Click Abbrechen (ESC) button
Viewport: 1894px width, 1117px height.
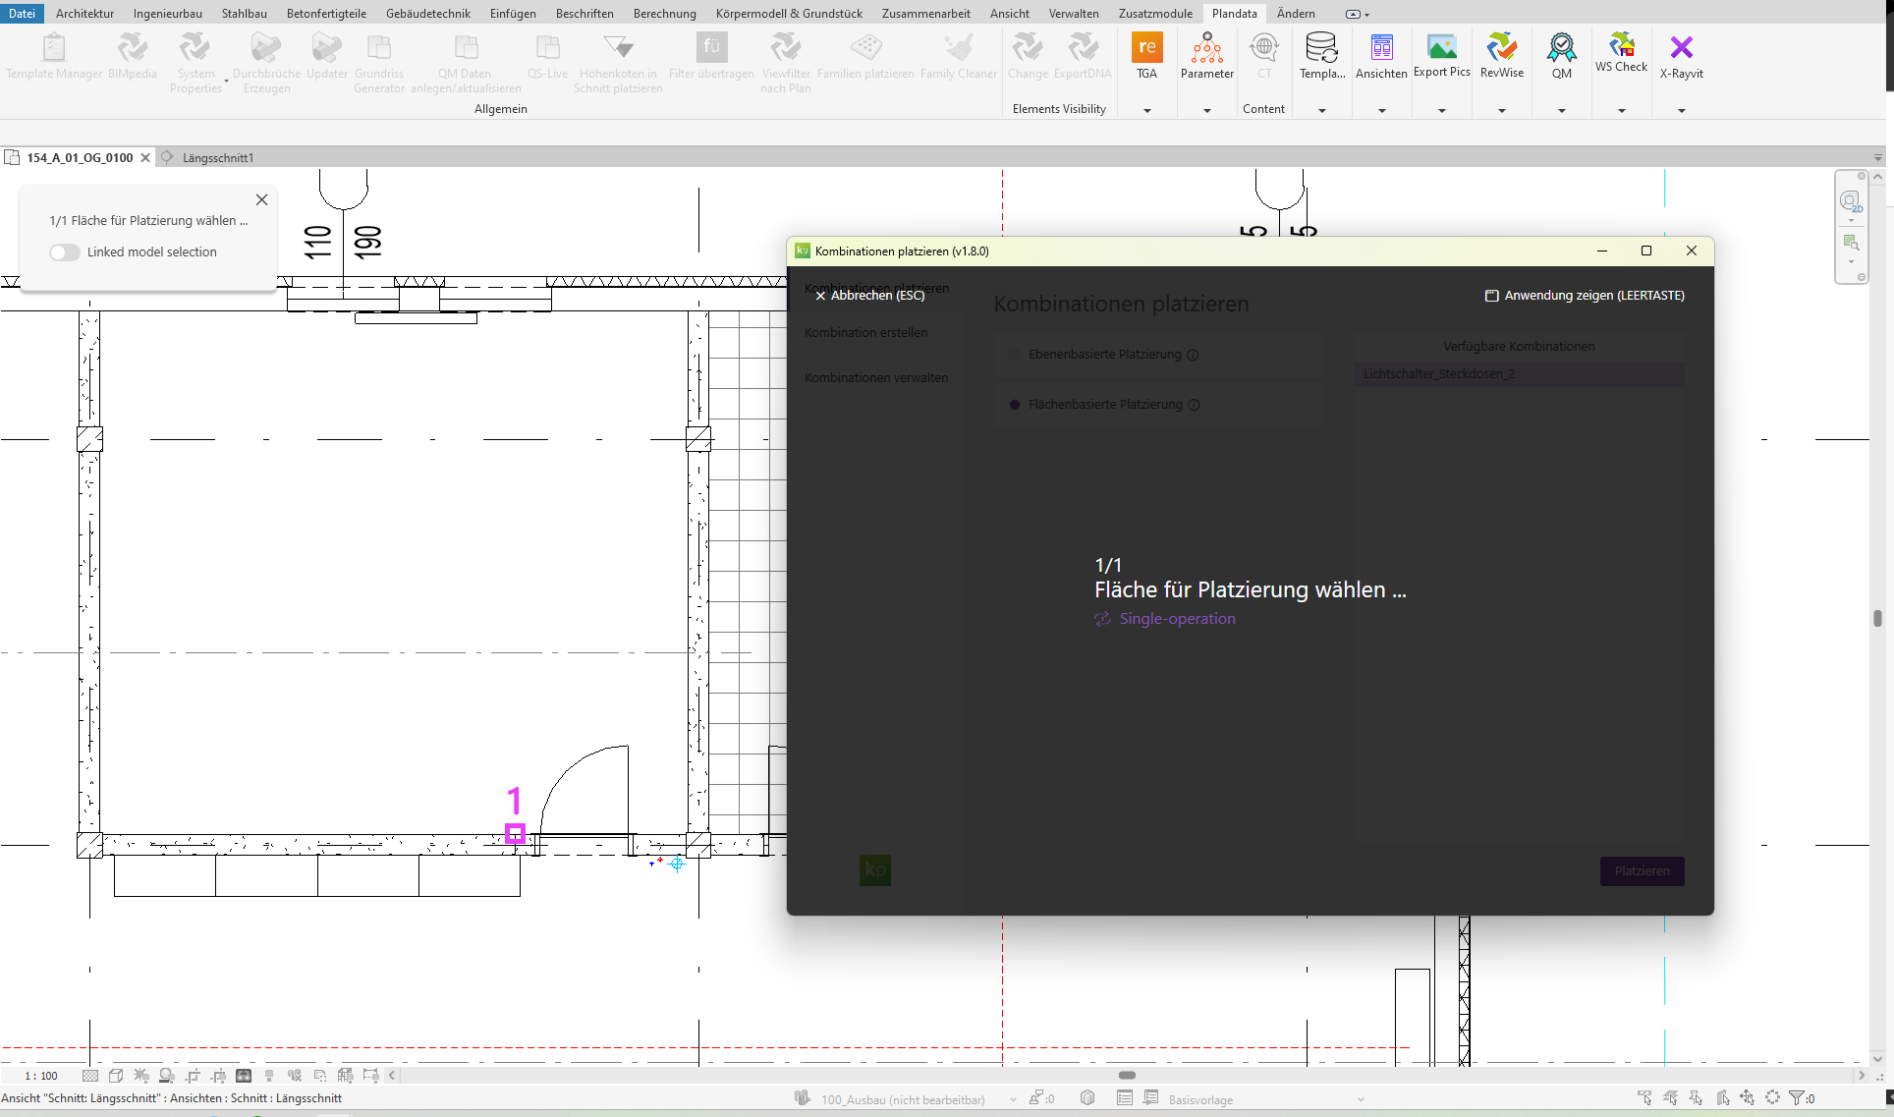click(869, 295)
